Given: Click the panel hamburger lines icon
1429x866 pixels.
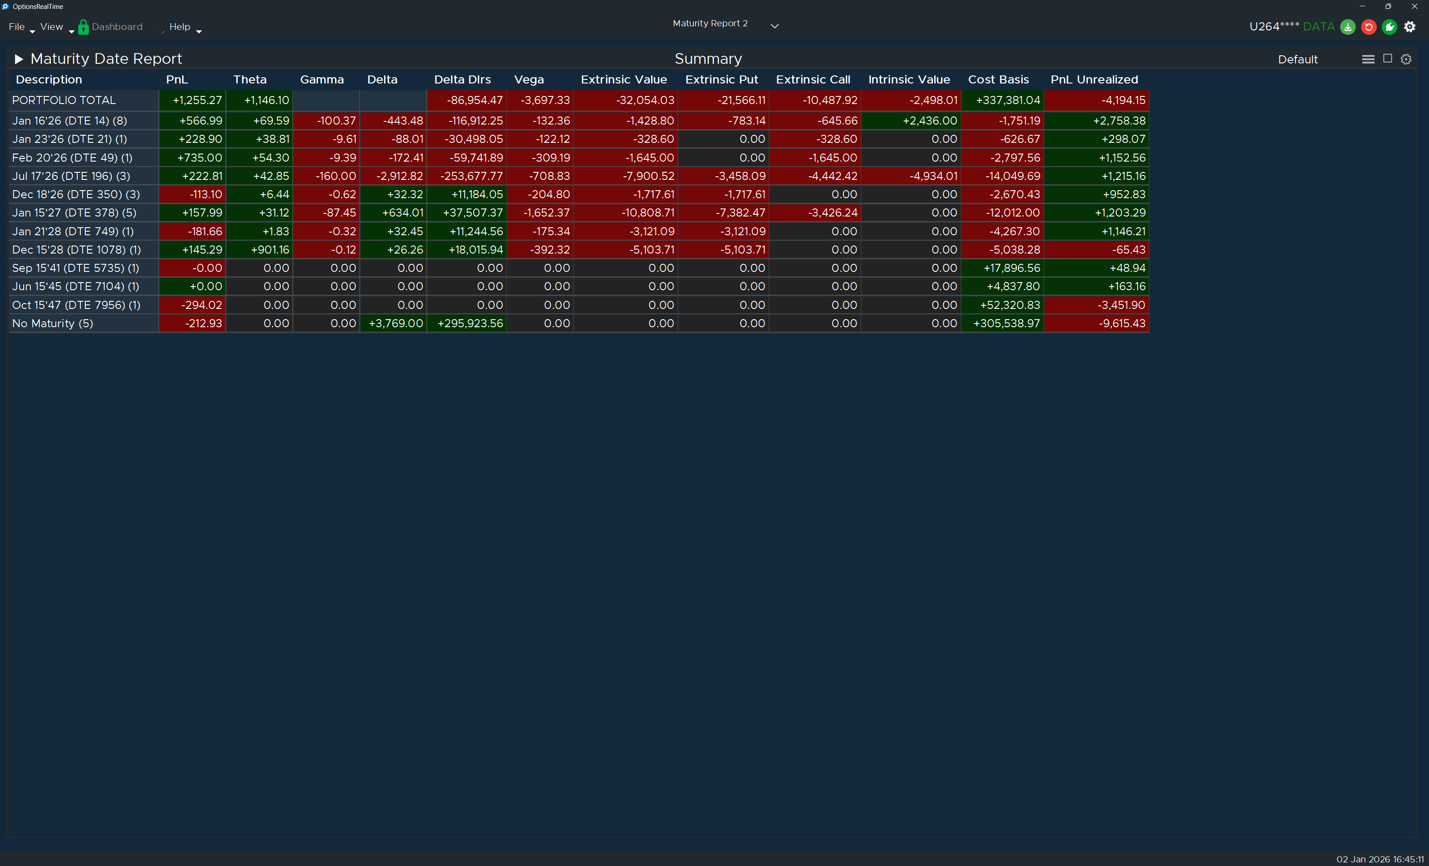Looking at the screenshot, I should pos(1368,59).
